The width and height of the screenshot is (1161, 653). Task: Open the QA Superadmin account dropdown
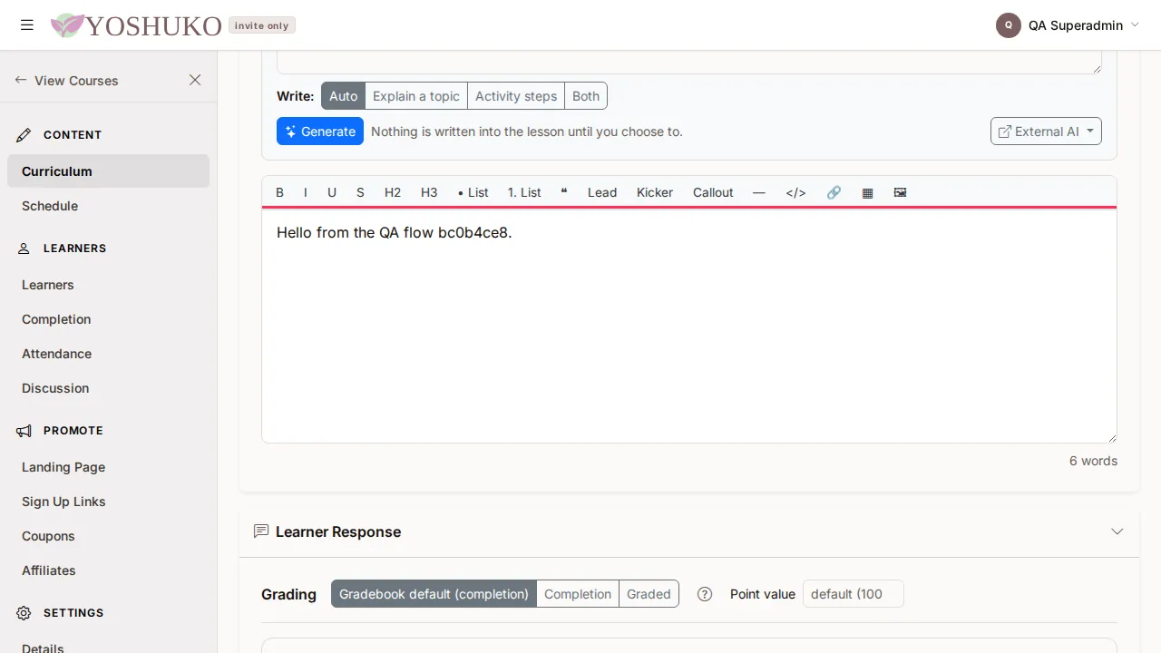(x=1068, y=25)
